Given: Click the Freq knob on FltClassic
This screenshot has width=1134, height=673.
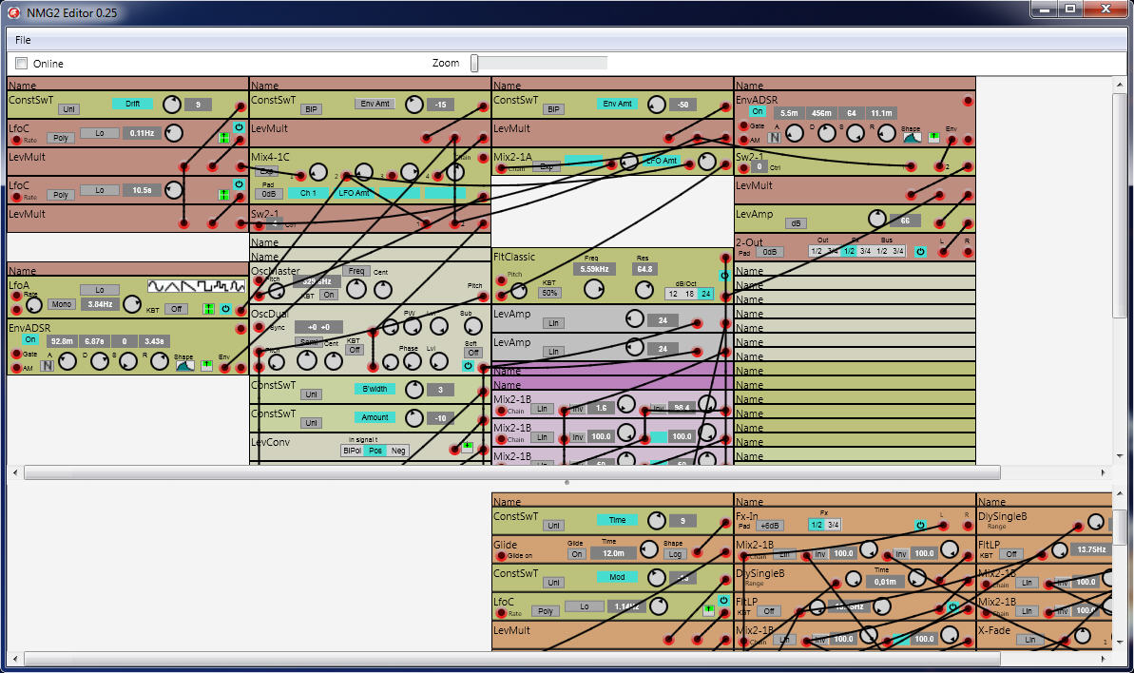Looking at the screenshot, I should [x=594, y=289].
